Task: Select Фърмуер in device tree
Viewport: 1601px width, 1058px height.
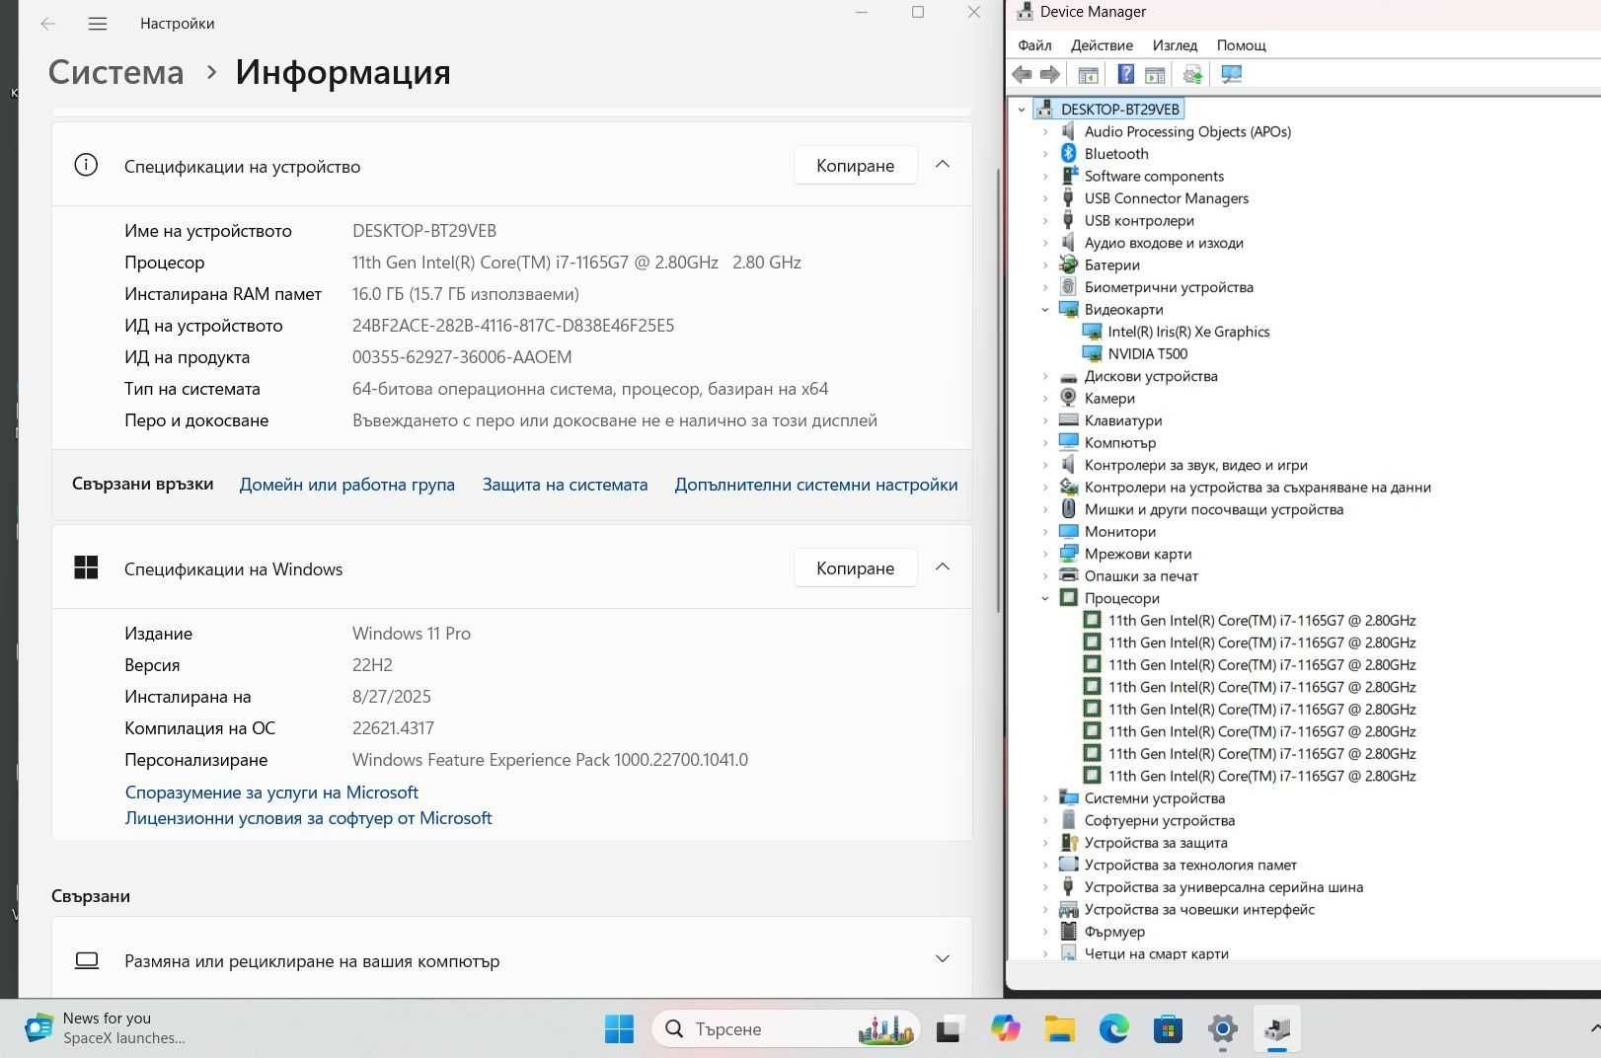Action: 1114,932
